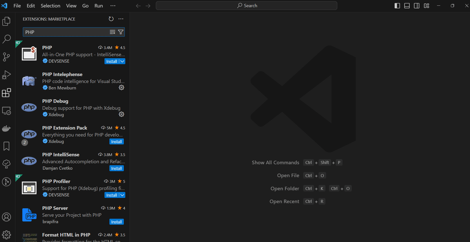Click the Open Folder shortcut hint
Screen dimensions: 470x242
tap(285, 188)
